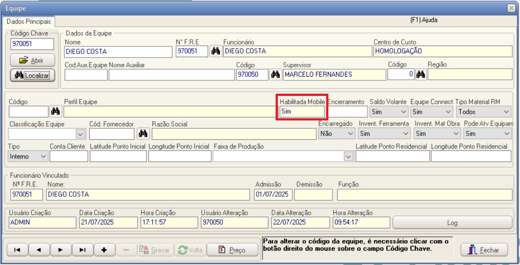
Task: Click the binoculars search icon beside Região field
Action: 420,75
